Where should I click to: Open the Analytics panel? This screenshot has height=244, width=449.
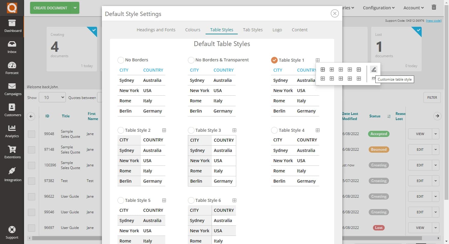(x=12, y=131)
